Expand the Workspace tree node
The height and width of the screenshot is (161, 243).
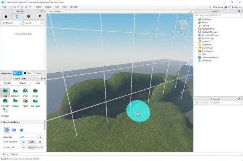[x=196, y=19]
